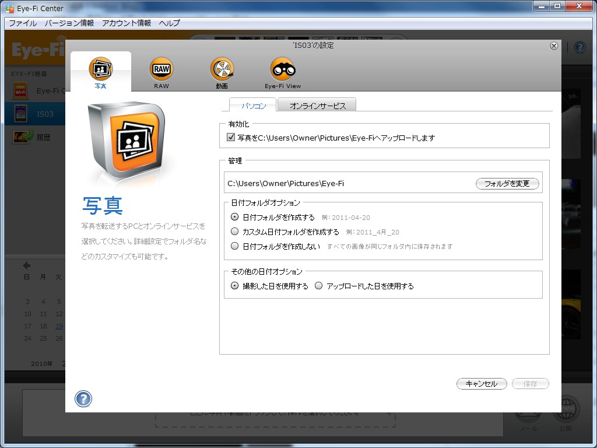Switch to the オンラインサービス tab

317,105
